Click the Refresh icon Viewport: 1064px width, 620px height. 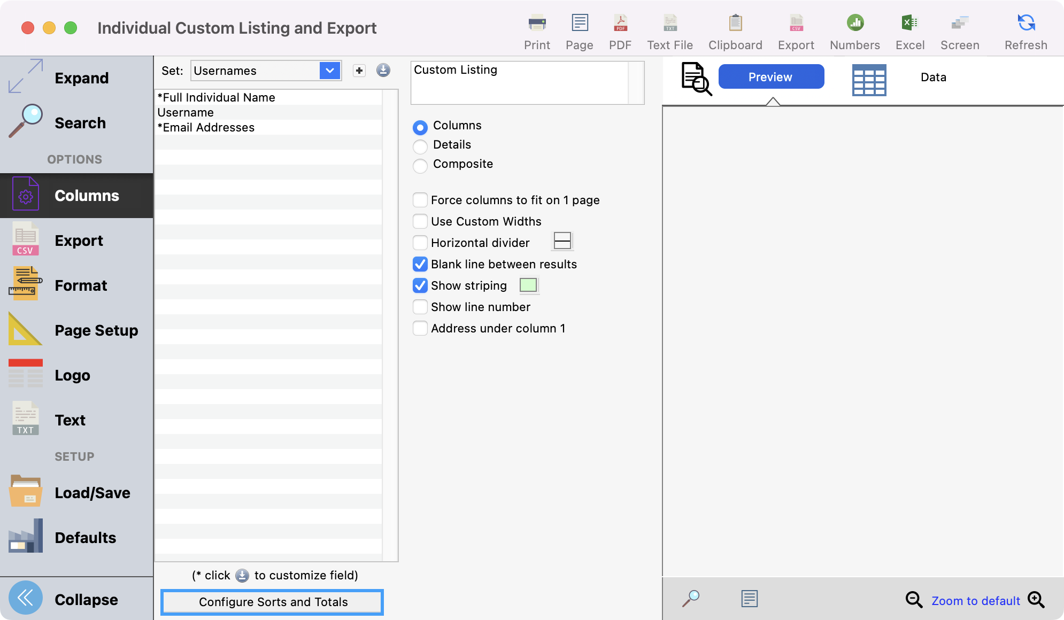pos(1026,24)
